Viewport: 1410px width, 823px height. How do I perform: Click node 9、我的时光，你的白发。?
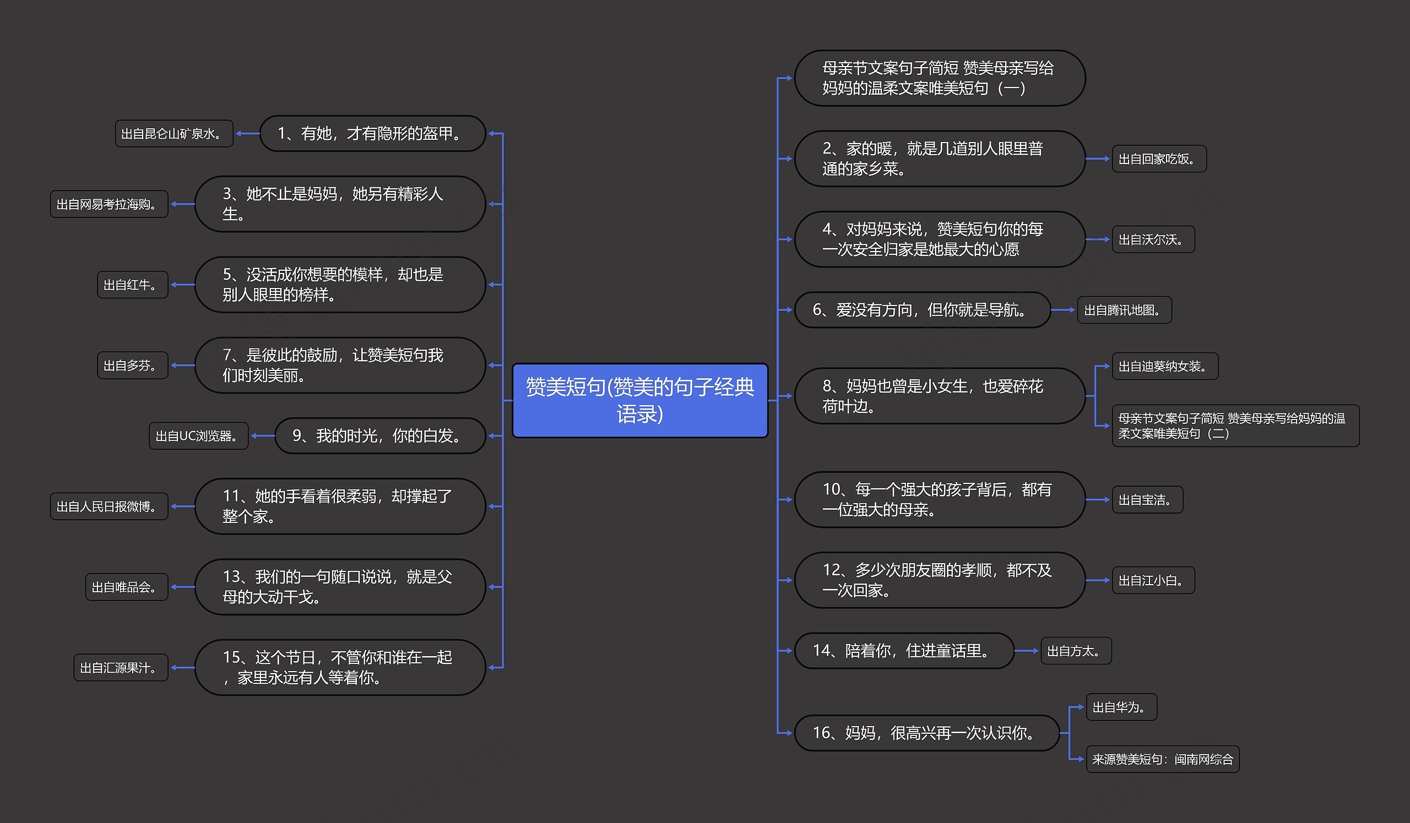point(380,435)
